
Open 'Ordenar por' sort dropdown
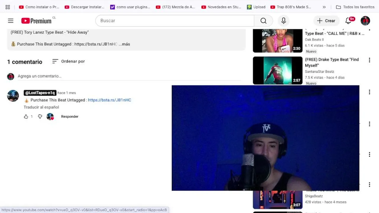[x=68, y=61]
